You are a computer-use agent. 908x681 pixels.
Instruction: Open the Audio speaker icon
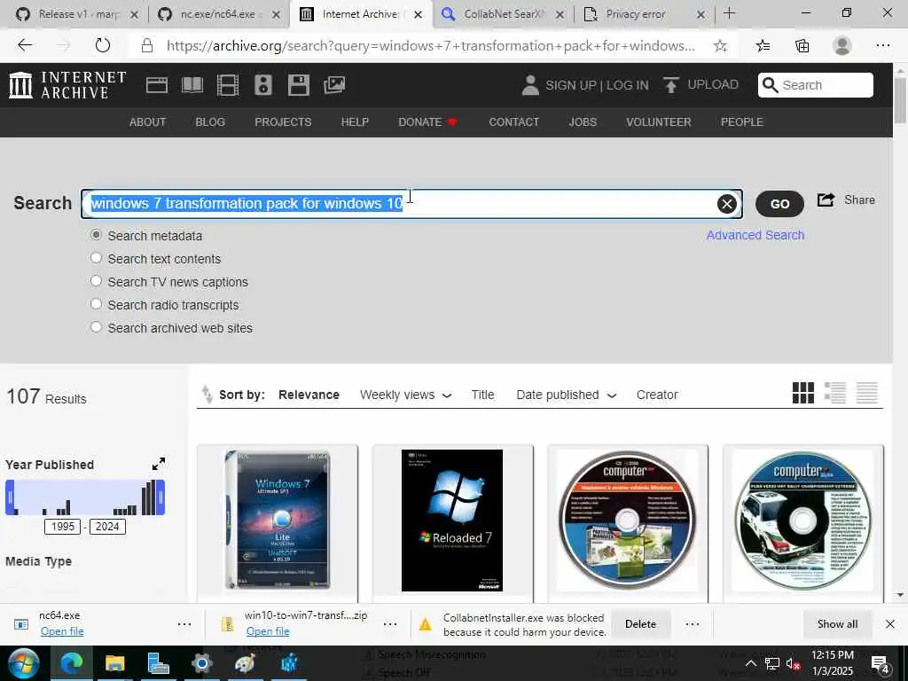(262, 85)
